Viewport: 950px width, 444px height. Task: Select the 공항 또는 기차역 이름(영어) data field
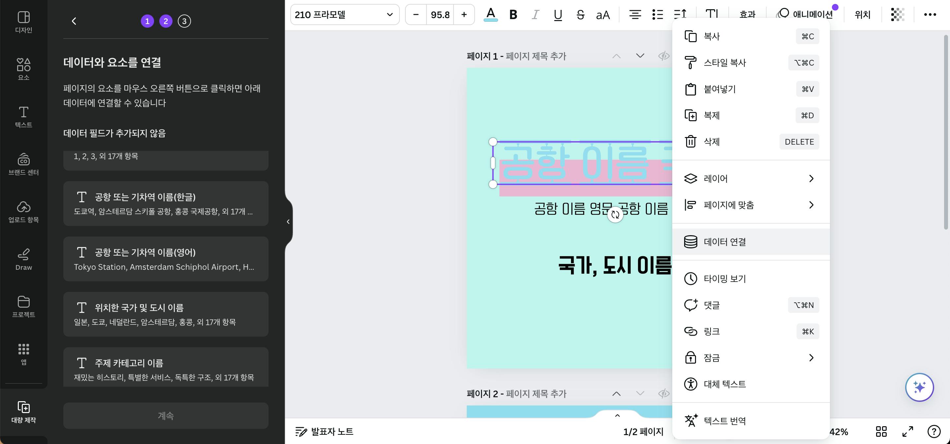tap(166, 259)
